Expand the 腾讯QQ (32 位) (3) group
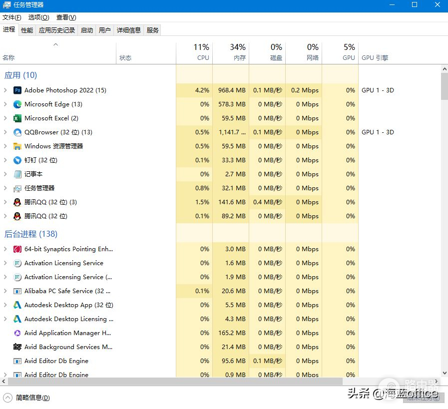 click(x=5, y=202)
